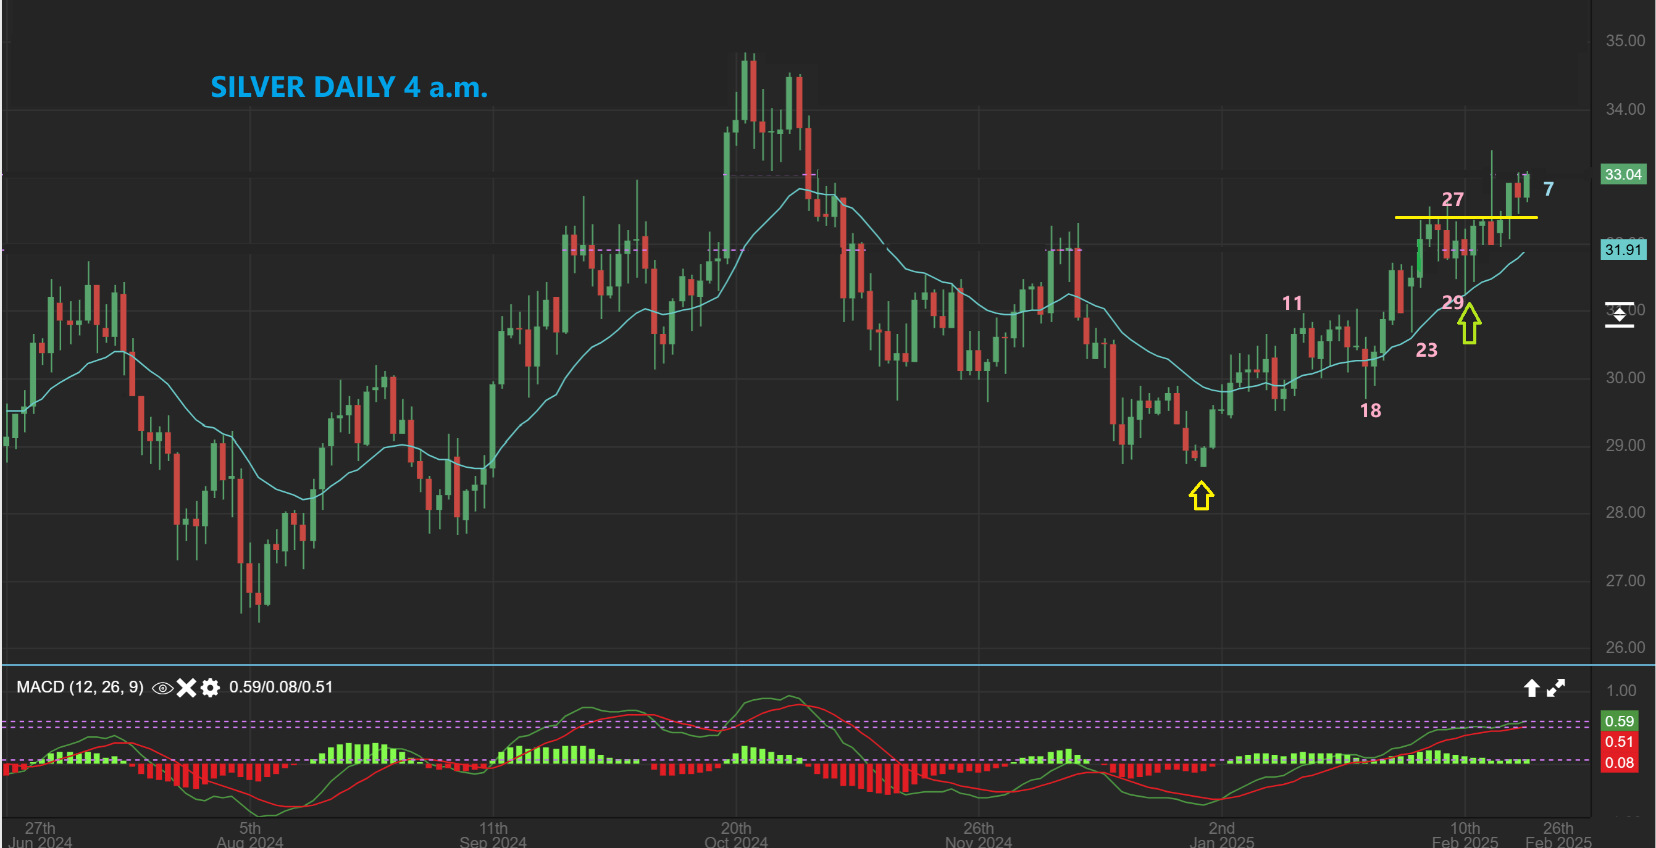
Task: Click green up arrow near 29 label
Action: tap(1469, 323)
